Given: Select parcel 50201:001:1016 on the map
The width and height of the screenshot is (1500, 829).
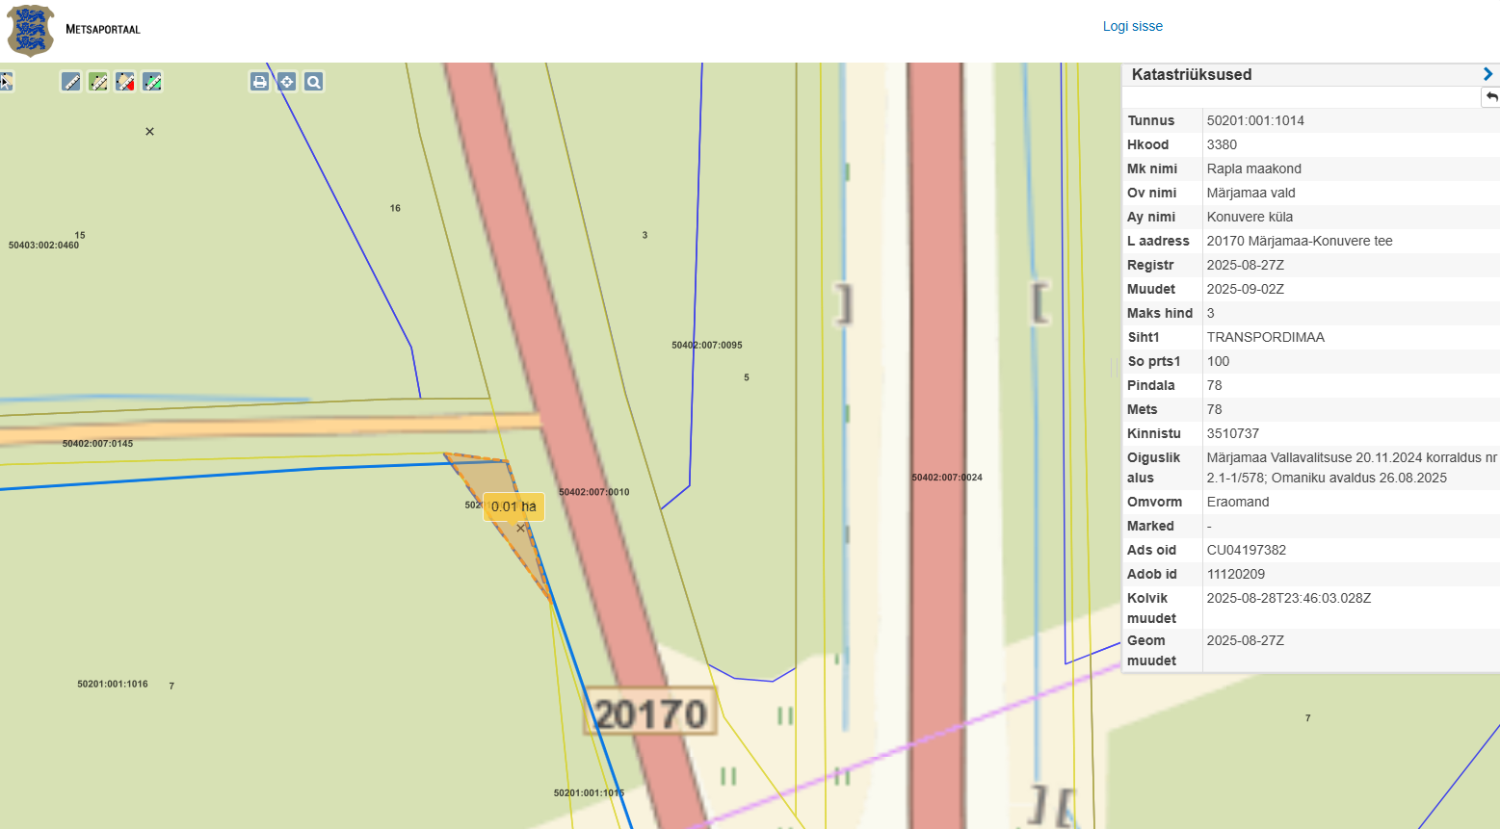Looking at the screenshot, I should point(113,684).
